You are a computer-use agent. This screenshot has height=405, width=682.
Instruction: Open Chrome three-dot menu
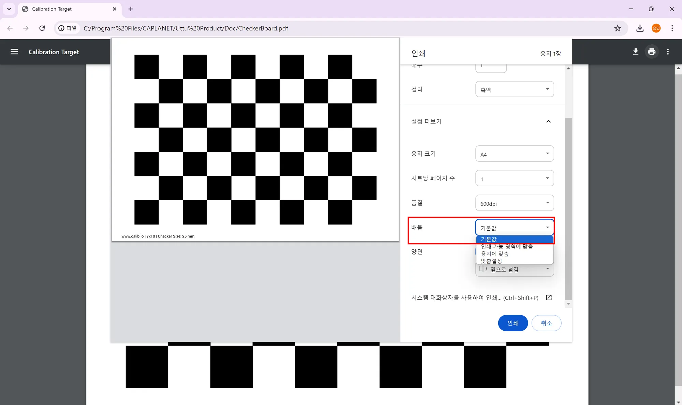[672, 28]
